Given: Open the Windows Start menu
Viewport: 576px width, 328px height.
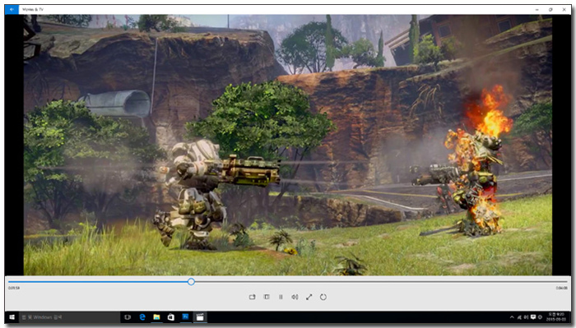Looking at the screenshot, I should coord(12,317).
